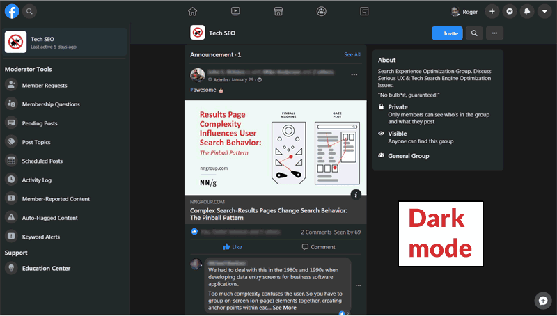
Task: Open Messenger icon
Action: 510,11
